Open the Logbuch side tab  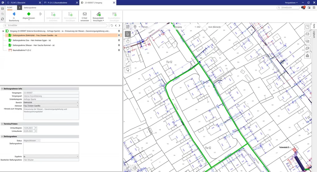tap(314, 35)
